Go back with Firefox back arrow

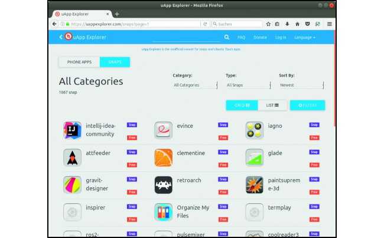(54, 24)
